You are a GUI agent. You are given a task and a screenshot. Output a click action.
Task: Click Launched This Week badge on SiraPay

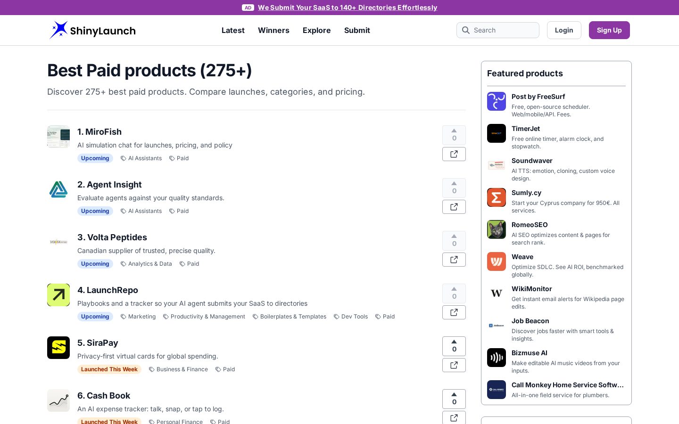pos(109,369)
